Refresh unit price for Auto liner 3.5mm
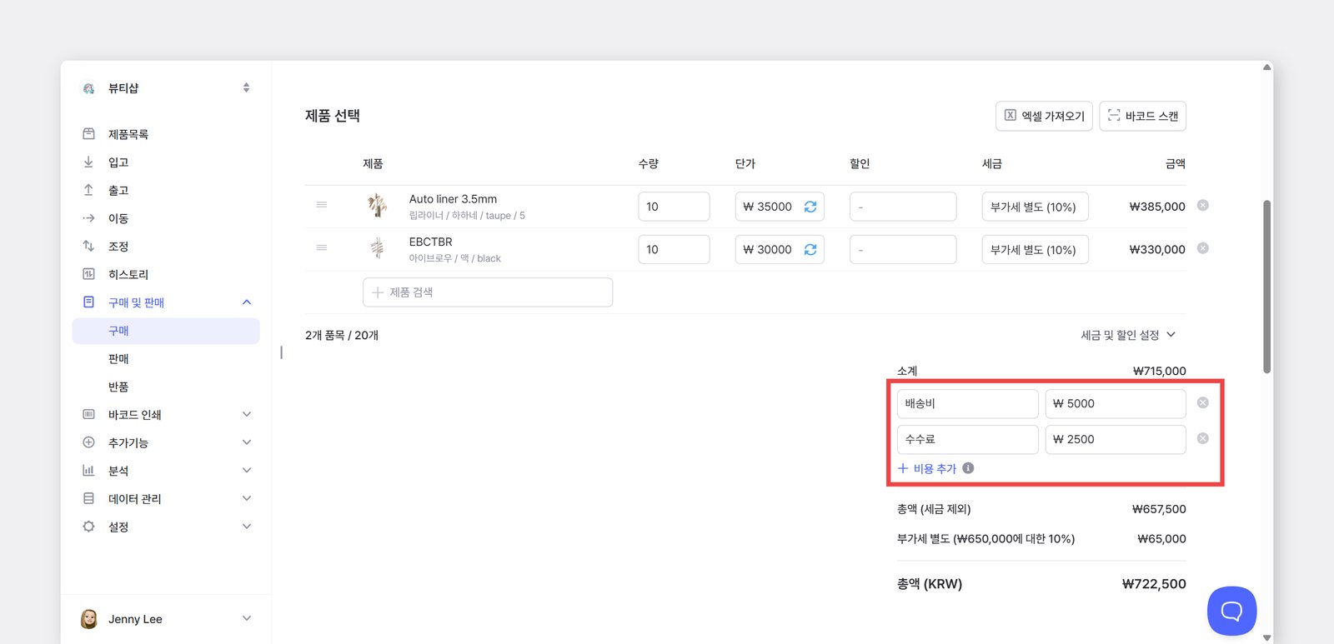Screen dimensions: 1334x644 [810, 207]
